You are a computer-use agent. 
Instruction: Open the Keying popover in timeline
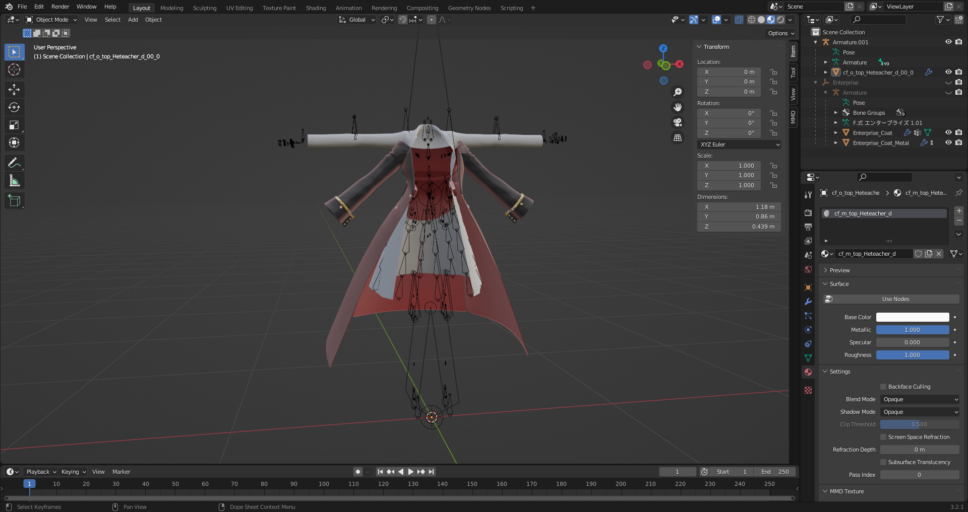[x=73, y=472]
